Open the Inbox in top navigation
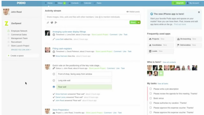This screenshot has height=115, width=204. (x=60, y=3)
